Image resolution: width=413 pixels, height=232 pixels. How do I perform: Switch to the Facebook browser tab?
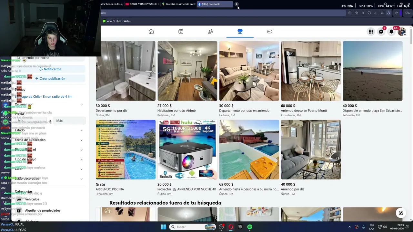pos(214,4)
